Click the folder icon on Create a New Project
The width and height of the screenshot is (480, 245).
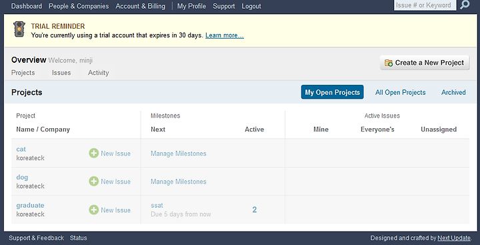point(389,63)
